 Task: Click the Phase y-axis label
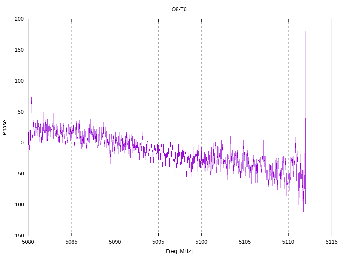(x=5, y=128)
